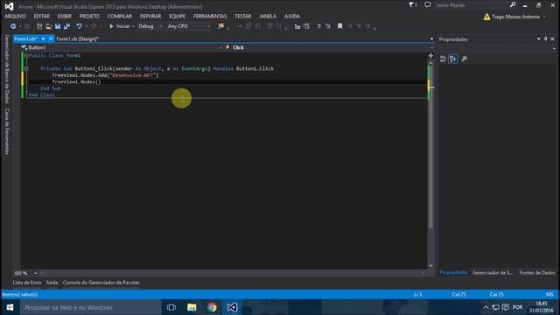Open the EXIBIR menu

[x=64, y=17]
